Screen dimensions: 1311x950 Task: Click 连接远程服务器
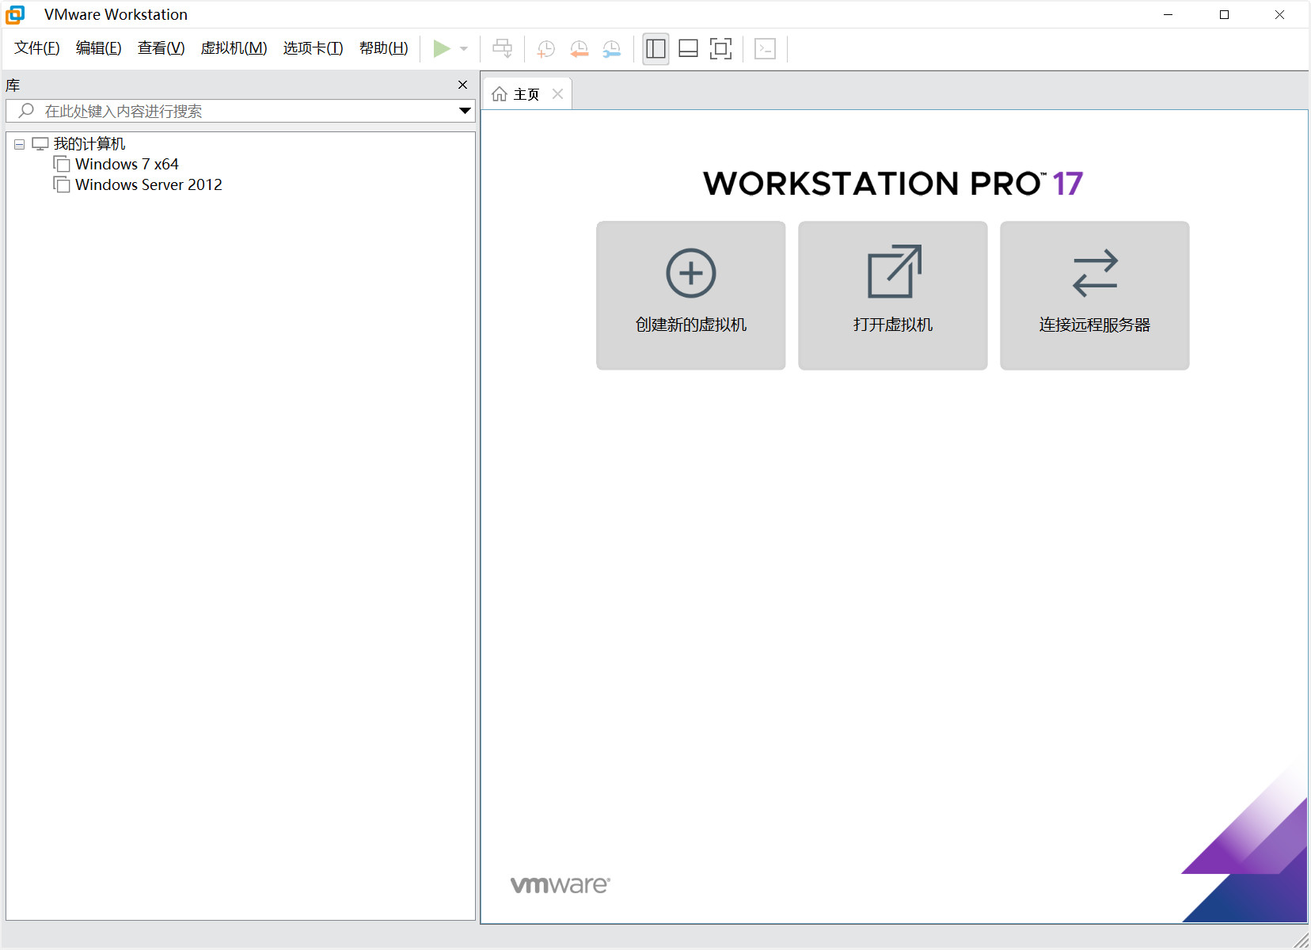(1094, 295)
